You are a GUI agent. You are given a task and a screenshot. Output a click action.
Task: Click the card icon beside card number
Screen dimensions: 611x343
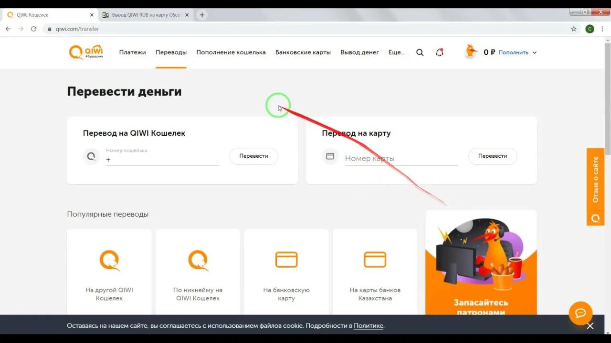(x=330, y=156)
